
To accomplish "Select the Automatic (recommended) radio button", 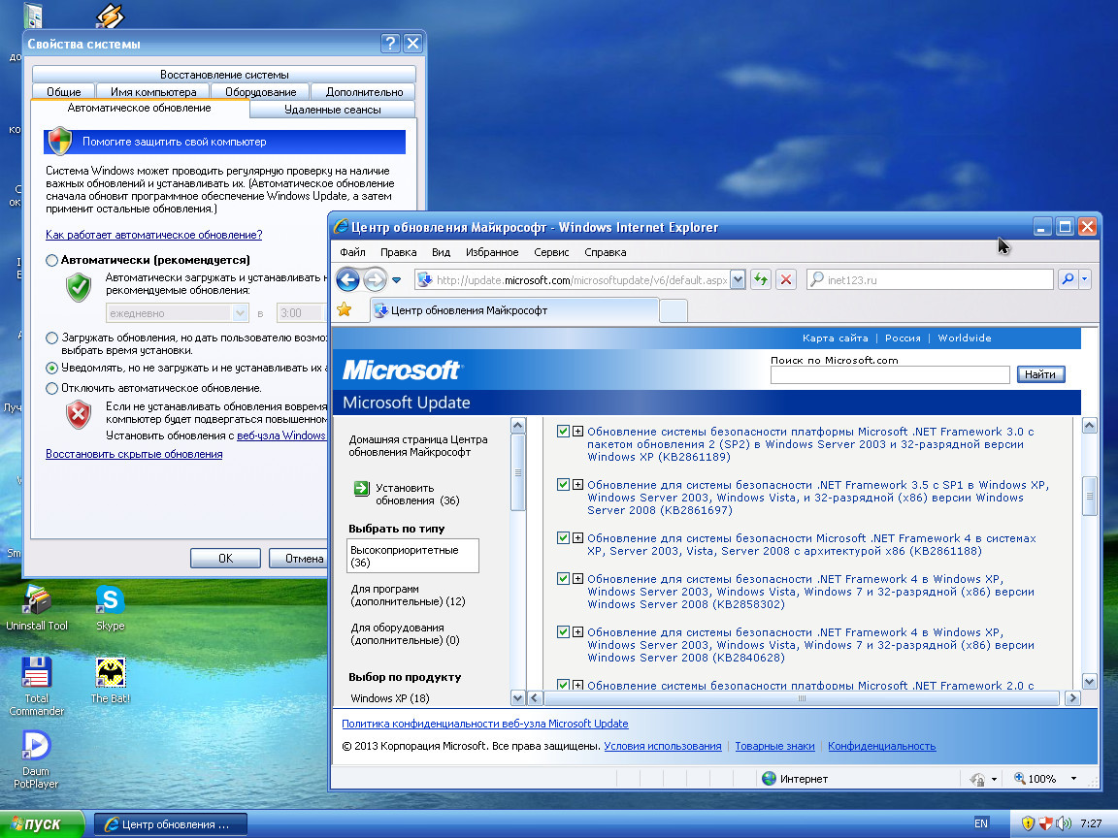I will click(52, 260).
